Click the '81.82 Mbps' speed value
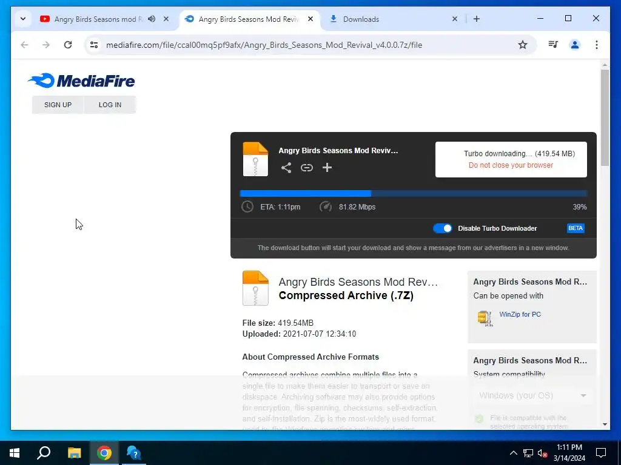621x465 pixels. 357,207
